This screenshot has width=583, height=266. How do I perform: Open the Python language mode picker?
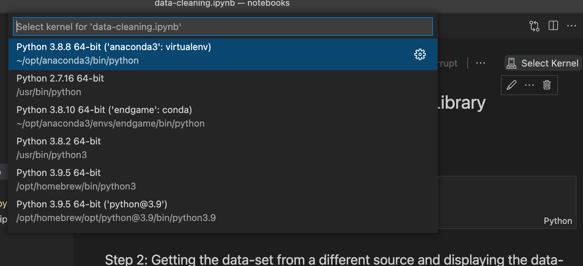click(558, 221)
